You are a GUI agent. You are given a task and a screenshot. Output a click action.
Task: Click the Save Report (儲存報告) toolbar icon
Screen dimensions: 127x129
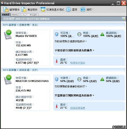point(6,10)
